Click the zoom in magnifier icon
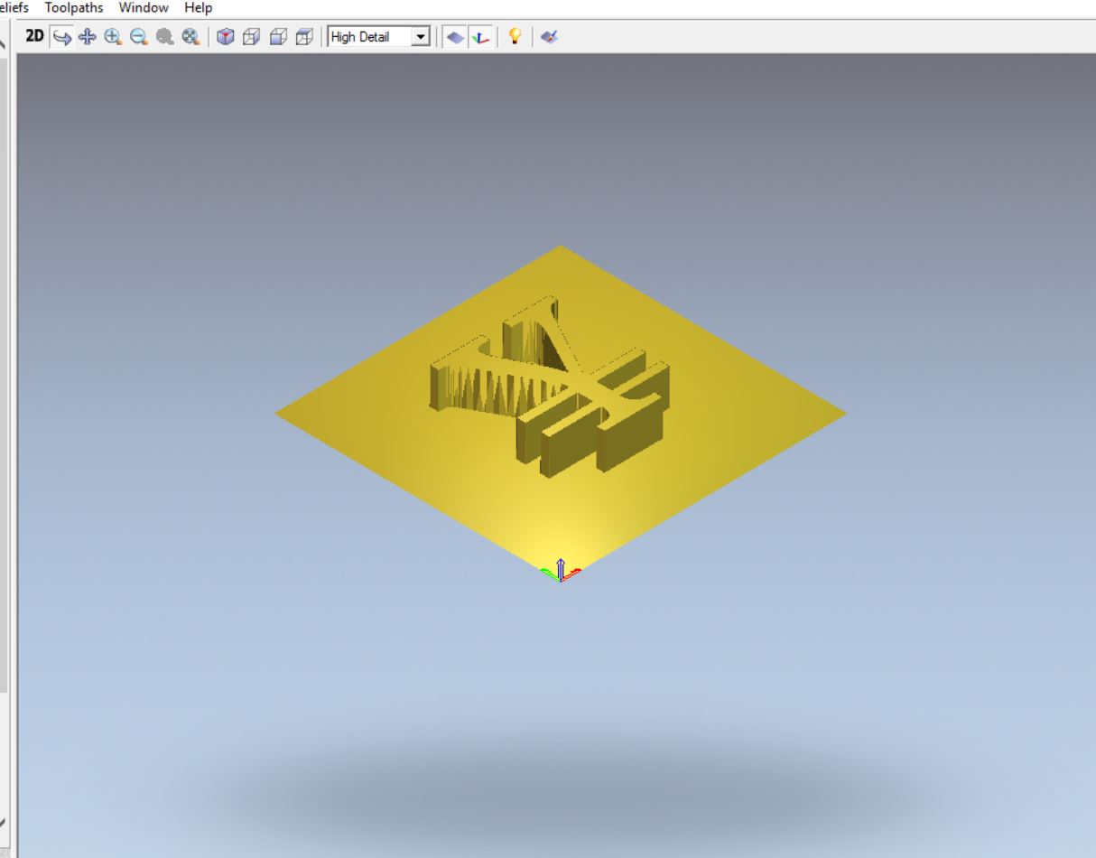Image resolution: width=1096 pixels, height=858 pixels. (113, 37)
